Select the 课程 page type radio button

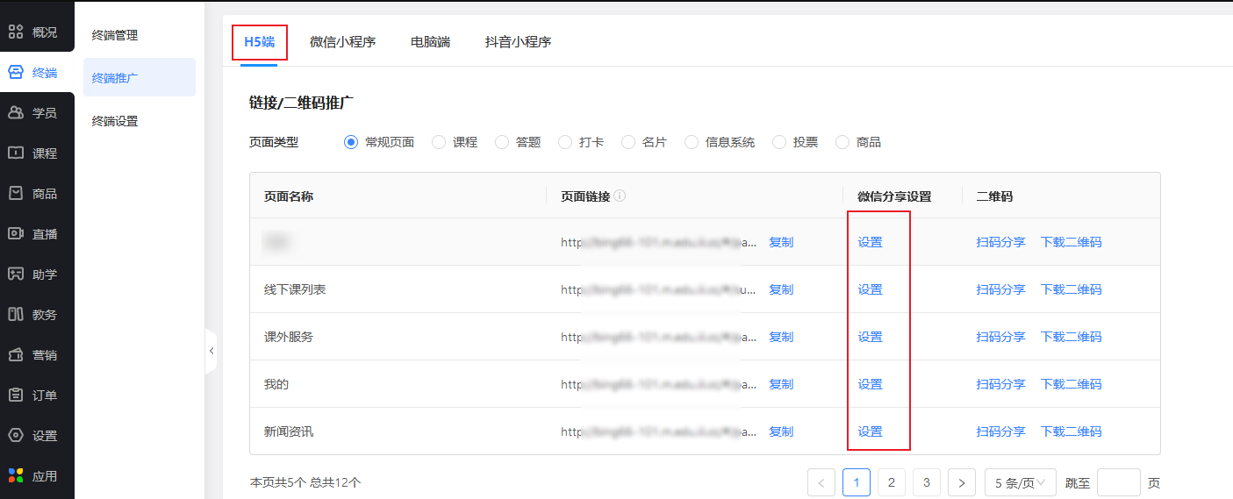coord(439,142)
